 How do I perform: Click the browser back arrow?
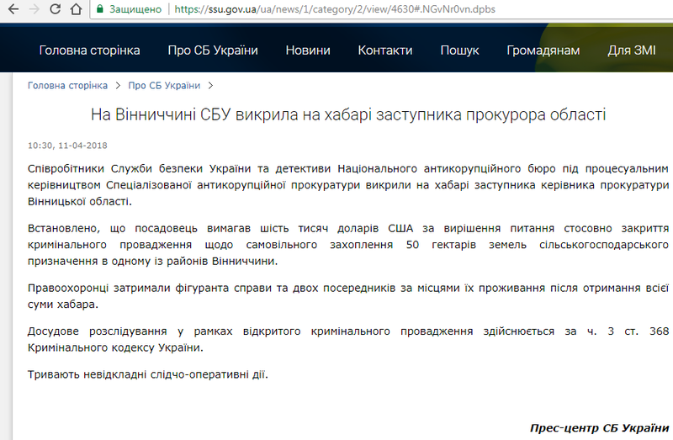(x=12, y=10)
